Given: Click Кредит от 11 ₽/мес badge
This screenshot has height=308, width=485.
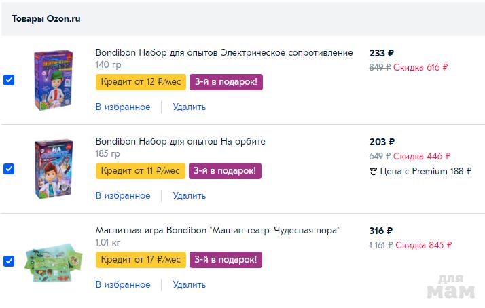Looking at the screenshot, I should (x=141, y=171).
